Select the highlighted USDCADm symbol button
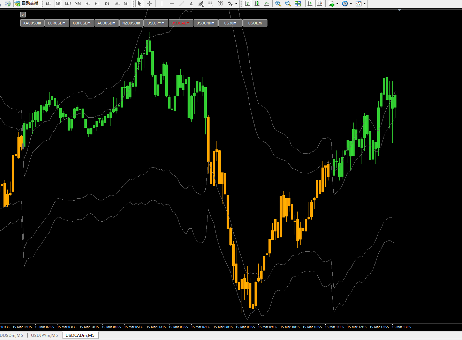The width and height of the screenshot is (462, 340). pyautogui.click(x=181, y=23)
